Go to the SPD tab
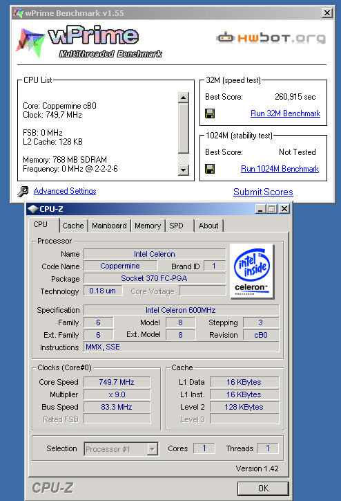The height and width of the screenshot is (501, 341). point(176,226)
